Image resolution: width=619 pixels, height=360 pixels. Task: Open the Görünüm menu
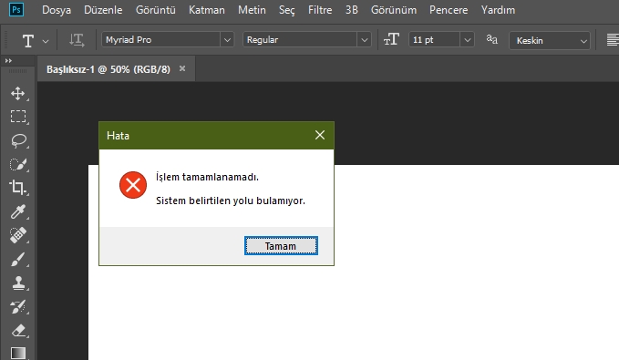tap(394, 10)
